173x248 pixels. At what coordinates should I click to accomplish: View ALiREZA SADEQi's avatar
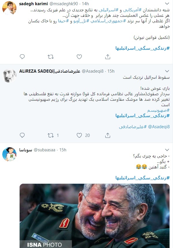[x=10, y=76]
